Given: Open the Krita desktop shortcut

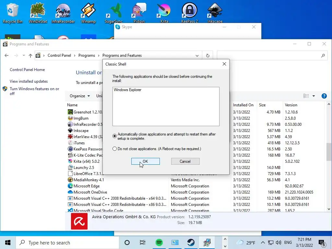Looking at the screenshot, I should (164, 13).
